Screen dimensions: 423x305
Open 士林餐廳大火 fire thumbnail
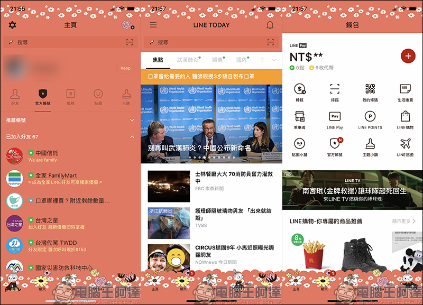tap(169, 187)
